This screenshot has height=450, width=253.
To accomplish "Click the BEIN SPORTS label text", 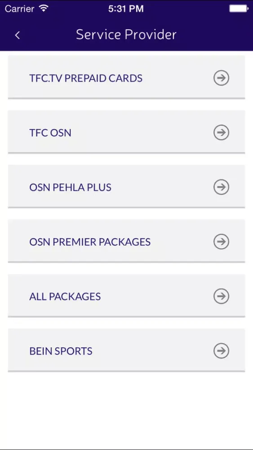I will click(x=61, y=351).
